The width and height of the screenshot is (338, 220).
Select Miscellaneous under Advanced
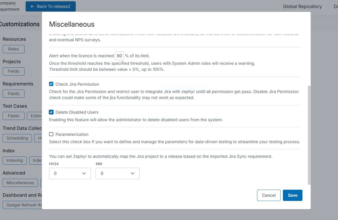click(20, 183)
